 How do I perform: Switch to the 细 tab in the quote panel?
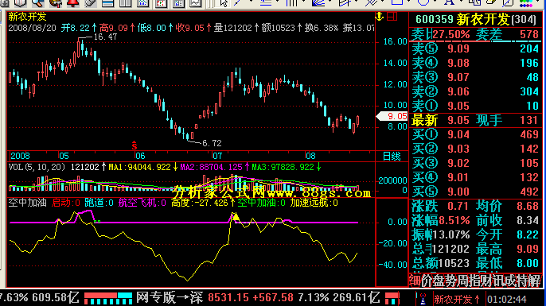click(415, 281)
